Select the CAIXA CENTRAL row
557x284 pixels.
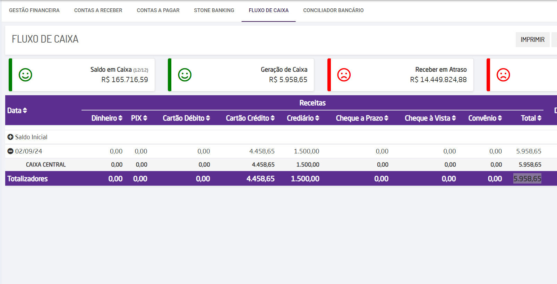[46, 165]
